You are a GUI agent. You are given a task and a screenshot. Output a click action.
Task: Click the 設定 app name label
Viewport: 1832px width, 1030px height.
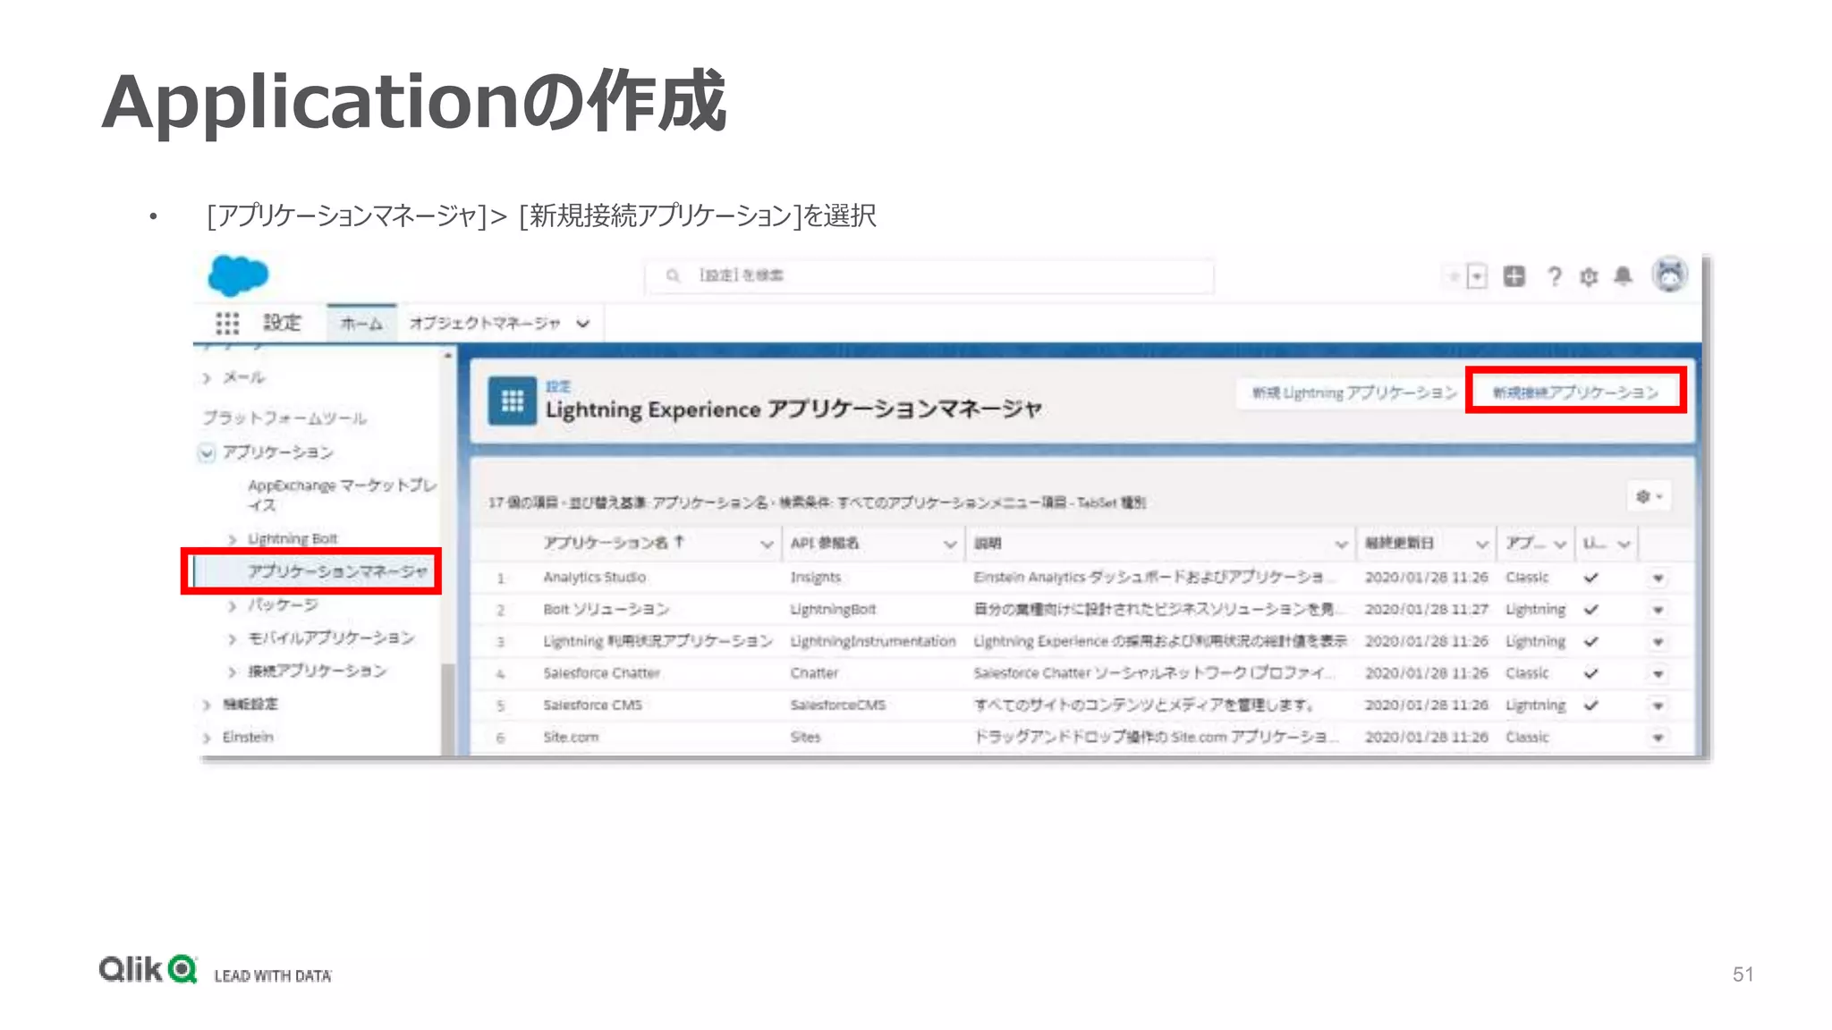coord(282,323)
